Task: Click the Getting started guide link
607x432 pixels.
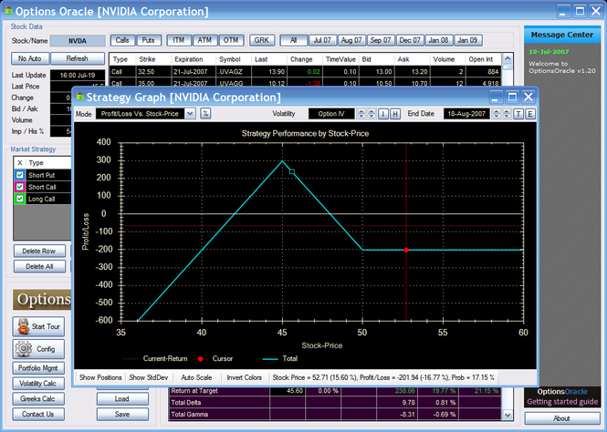Action: [x=561, y=402]
